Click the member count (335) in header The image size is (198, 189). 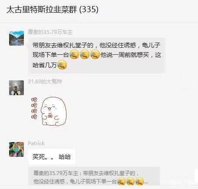point(89,10)
